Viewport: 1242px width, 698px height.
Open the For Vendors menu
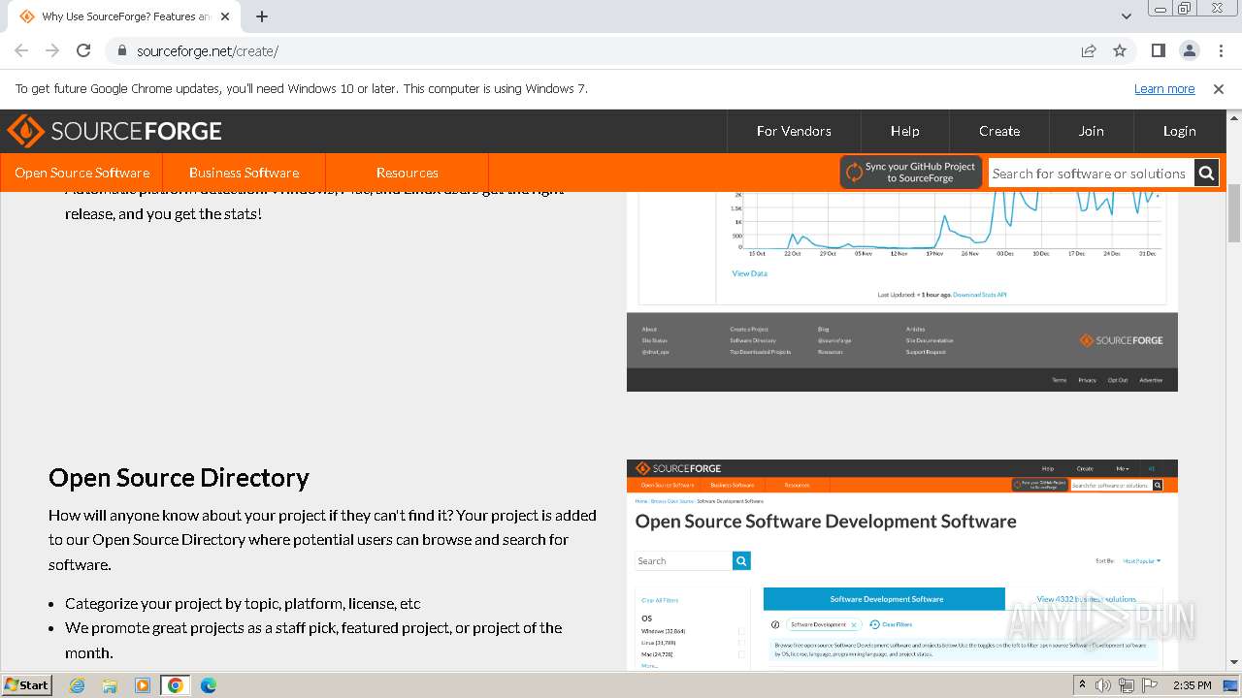[x=794, y=131]
